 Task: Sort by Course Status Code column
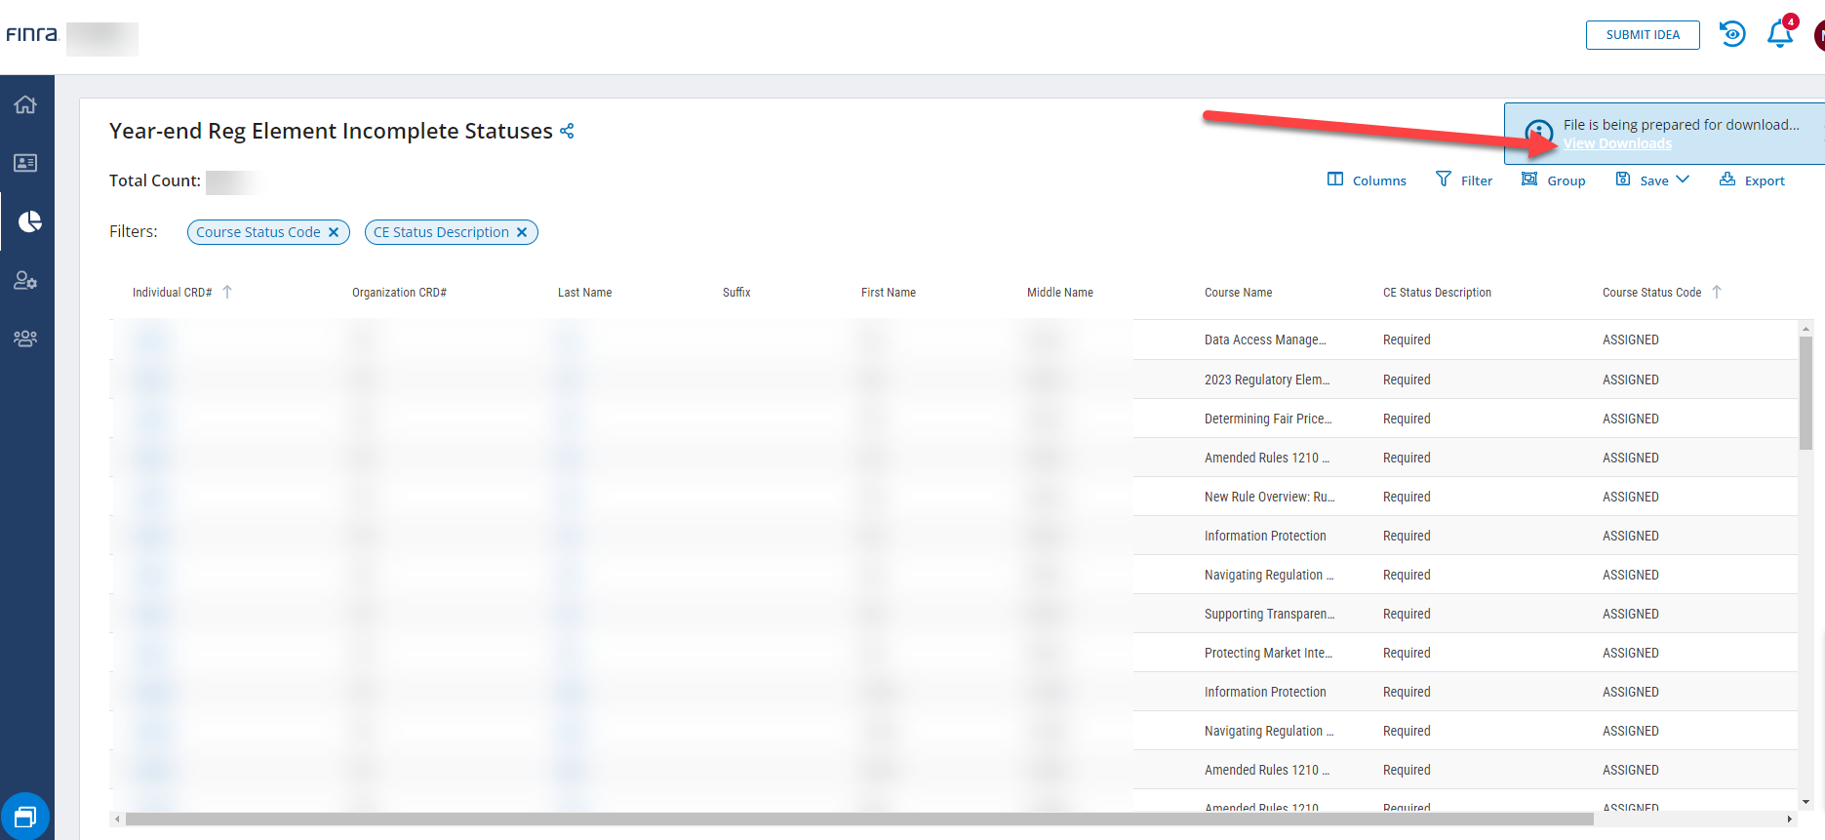click(x=1651, y=293)
